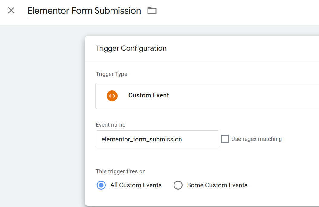
Task: Click the This trigger fires on label
Action: point(120,171)
